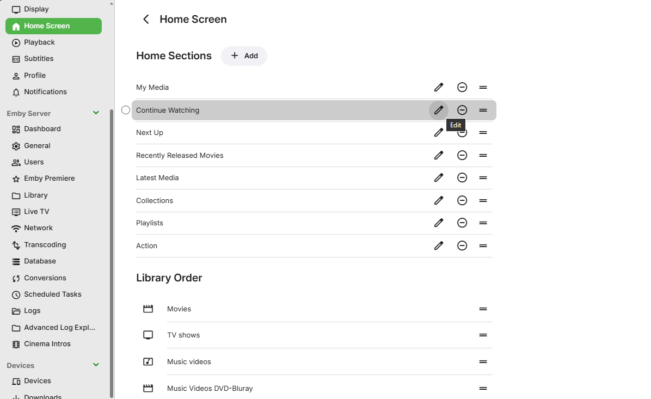This screenshot has height=399, width=651.
Task: Click the edit pencil for Playlists
Action: click(x=439, y=223)
